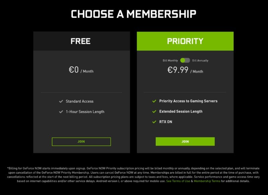Click the checkmark beside Standard Access
The image size is (268, 195).
pyautogui.click(x=61, y=101)
